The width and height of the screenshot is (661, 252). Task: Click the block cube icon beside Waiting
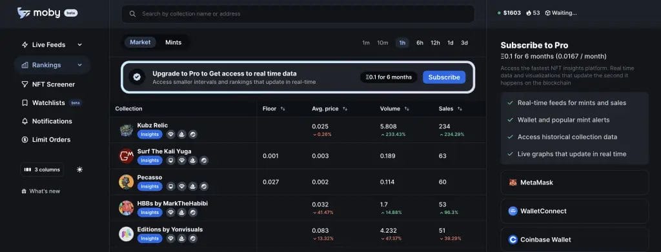pyautogui.click(x=547, y=13)
